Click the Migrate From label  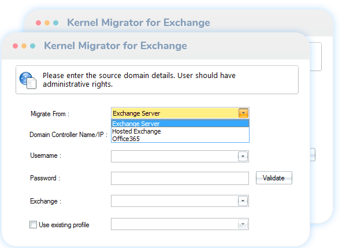click(x=50, y=114)
